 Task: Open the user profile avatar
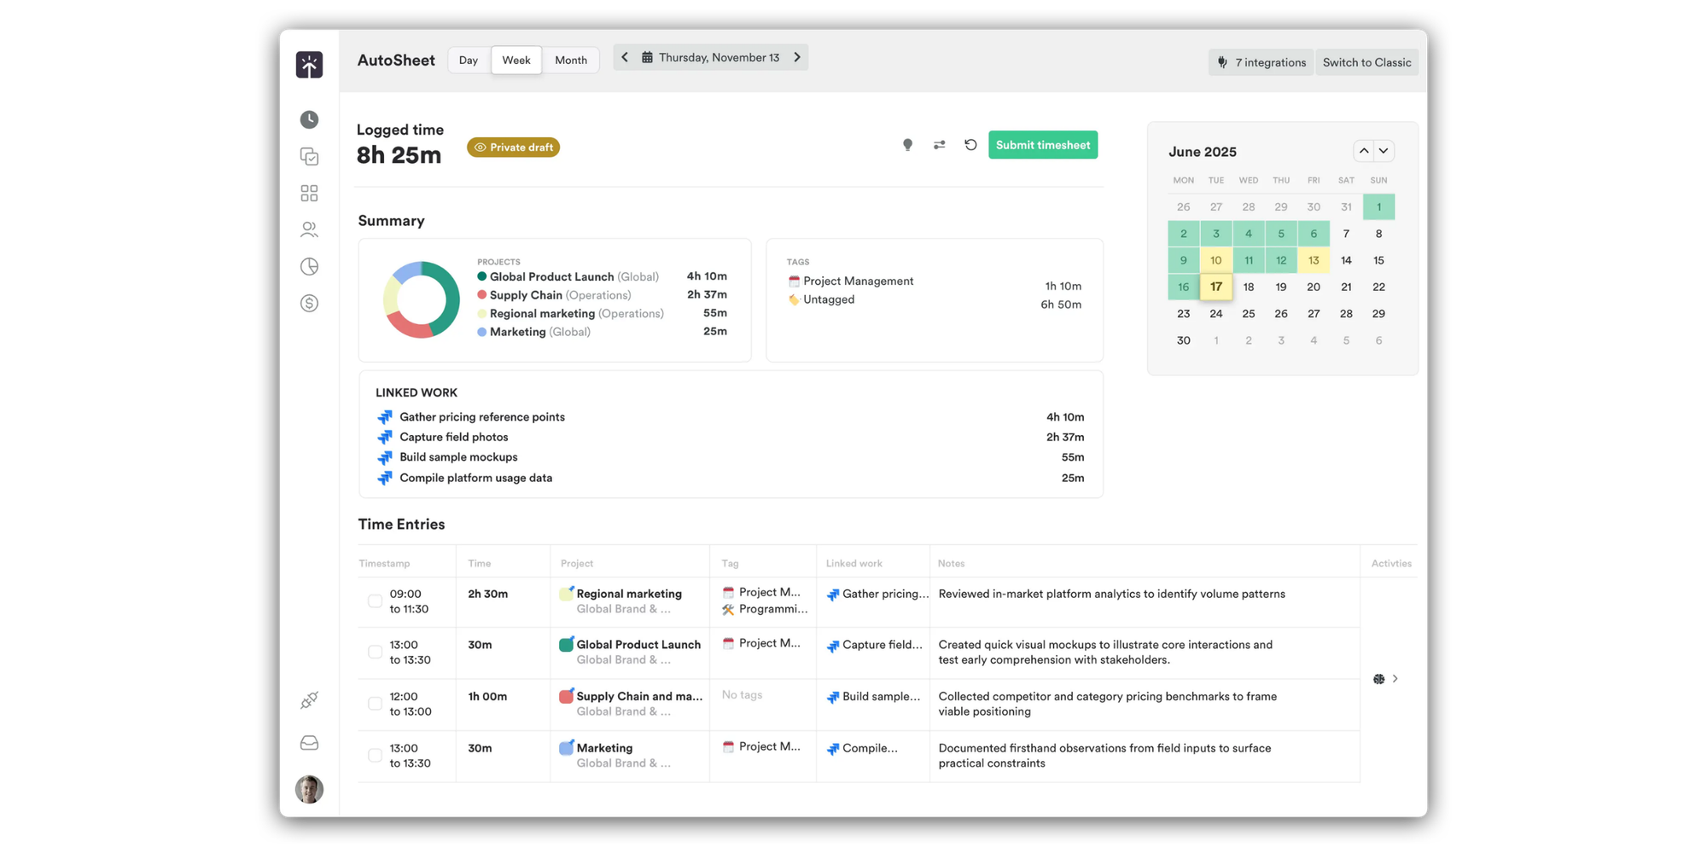click(309, 789)
